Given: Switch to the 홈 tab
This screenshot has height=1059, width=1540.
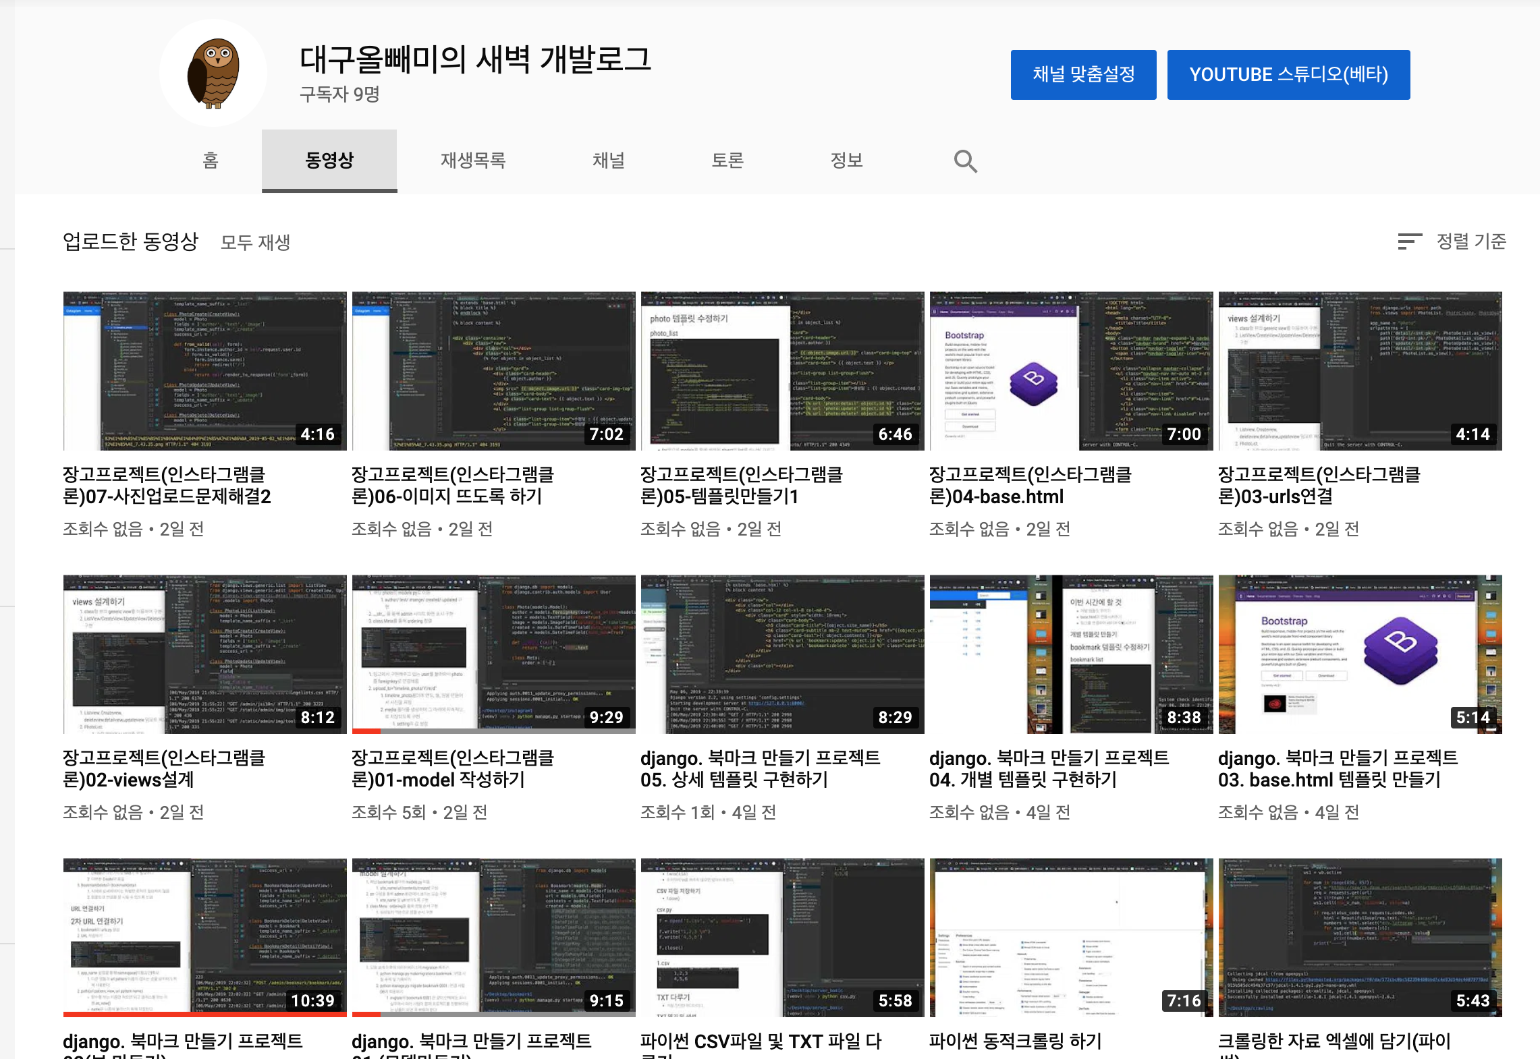Looking at the screenshot, I should pos(211,161).
